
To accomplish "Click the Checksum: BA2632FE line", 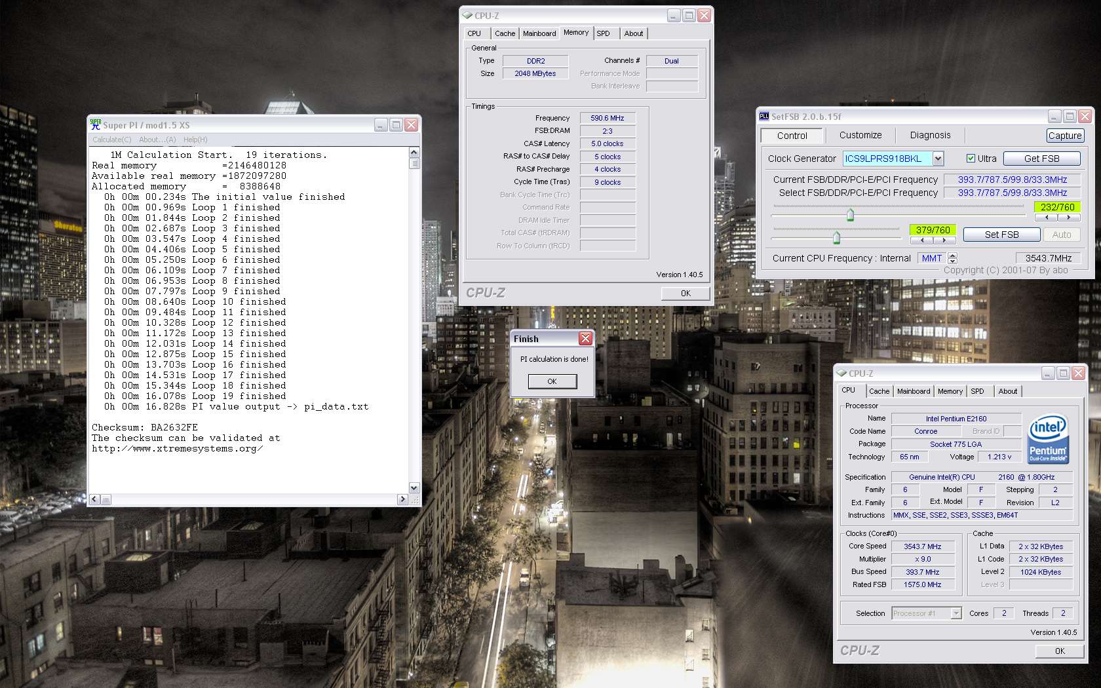I will tap(145, 427).
